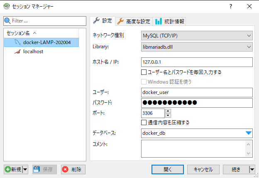Close the セッション マネージャー dialog
This screenshot has height=178, width=259.
point(249,7)
